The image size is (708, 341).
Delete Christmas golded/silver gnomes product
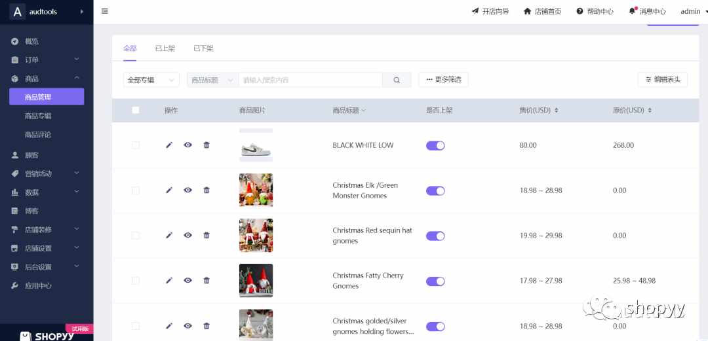tap(206, 326)
